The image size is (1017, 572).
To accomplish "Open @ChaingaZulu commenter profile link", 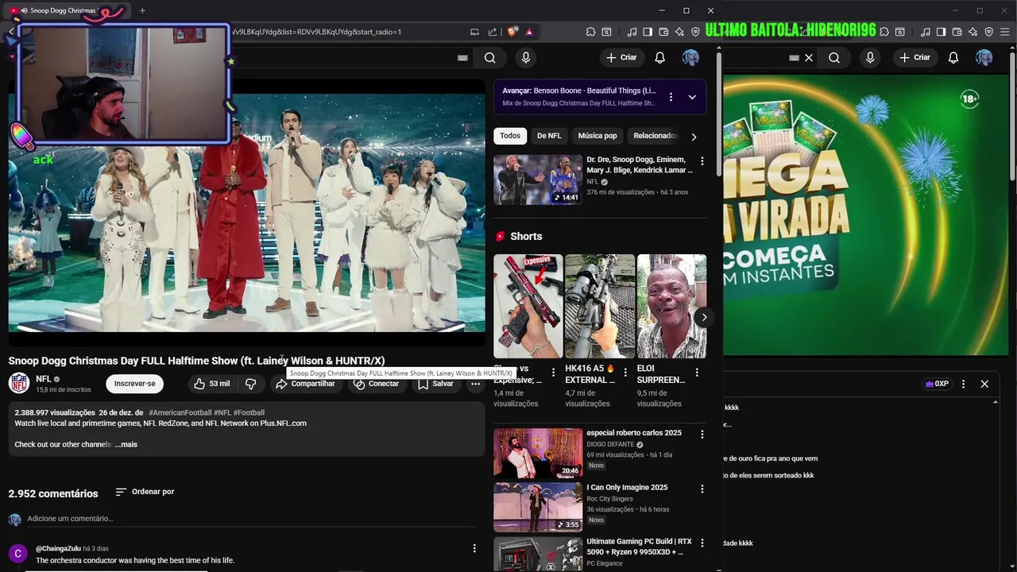I will (x=58, y=548).
